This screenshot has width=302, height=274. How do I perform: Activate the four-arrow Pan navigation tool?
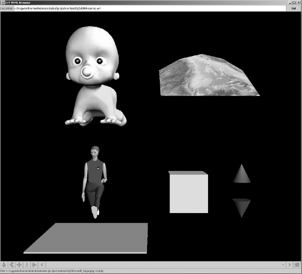pyautogui.click(x=19, y=265)
